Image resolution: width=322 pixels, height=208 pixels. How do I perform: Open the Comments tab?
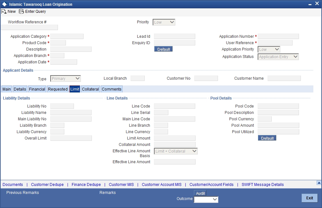[x=112, y=89]
